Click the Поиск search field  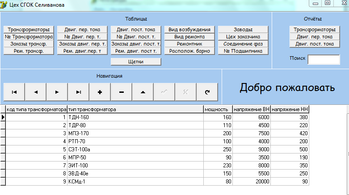click(x=324, y=60)
